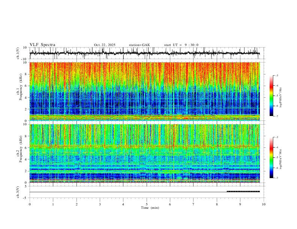Viewport: 297px width, 229px height.
Task: Click the "ch.1(V)" waveform axis label
Action: click(x=18, y=53)
